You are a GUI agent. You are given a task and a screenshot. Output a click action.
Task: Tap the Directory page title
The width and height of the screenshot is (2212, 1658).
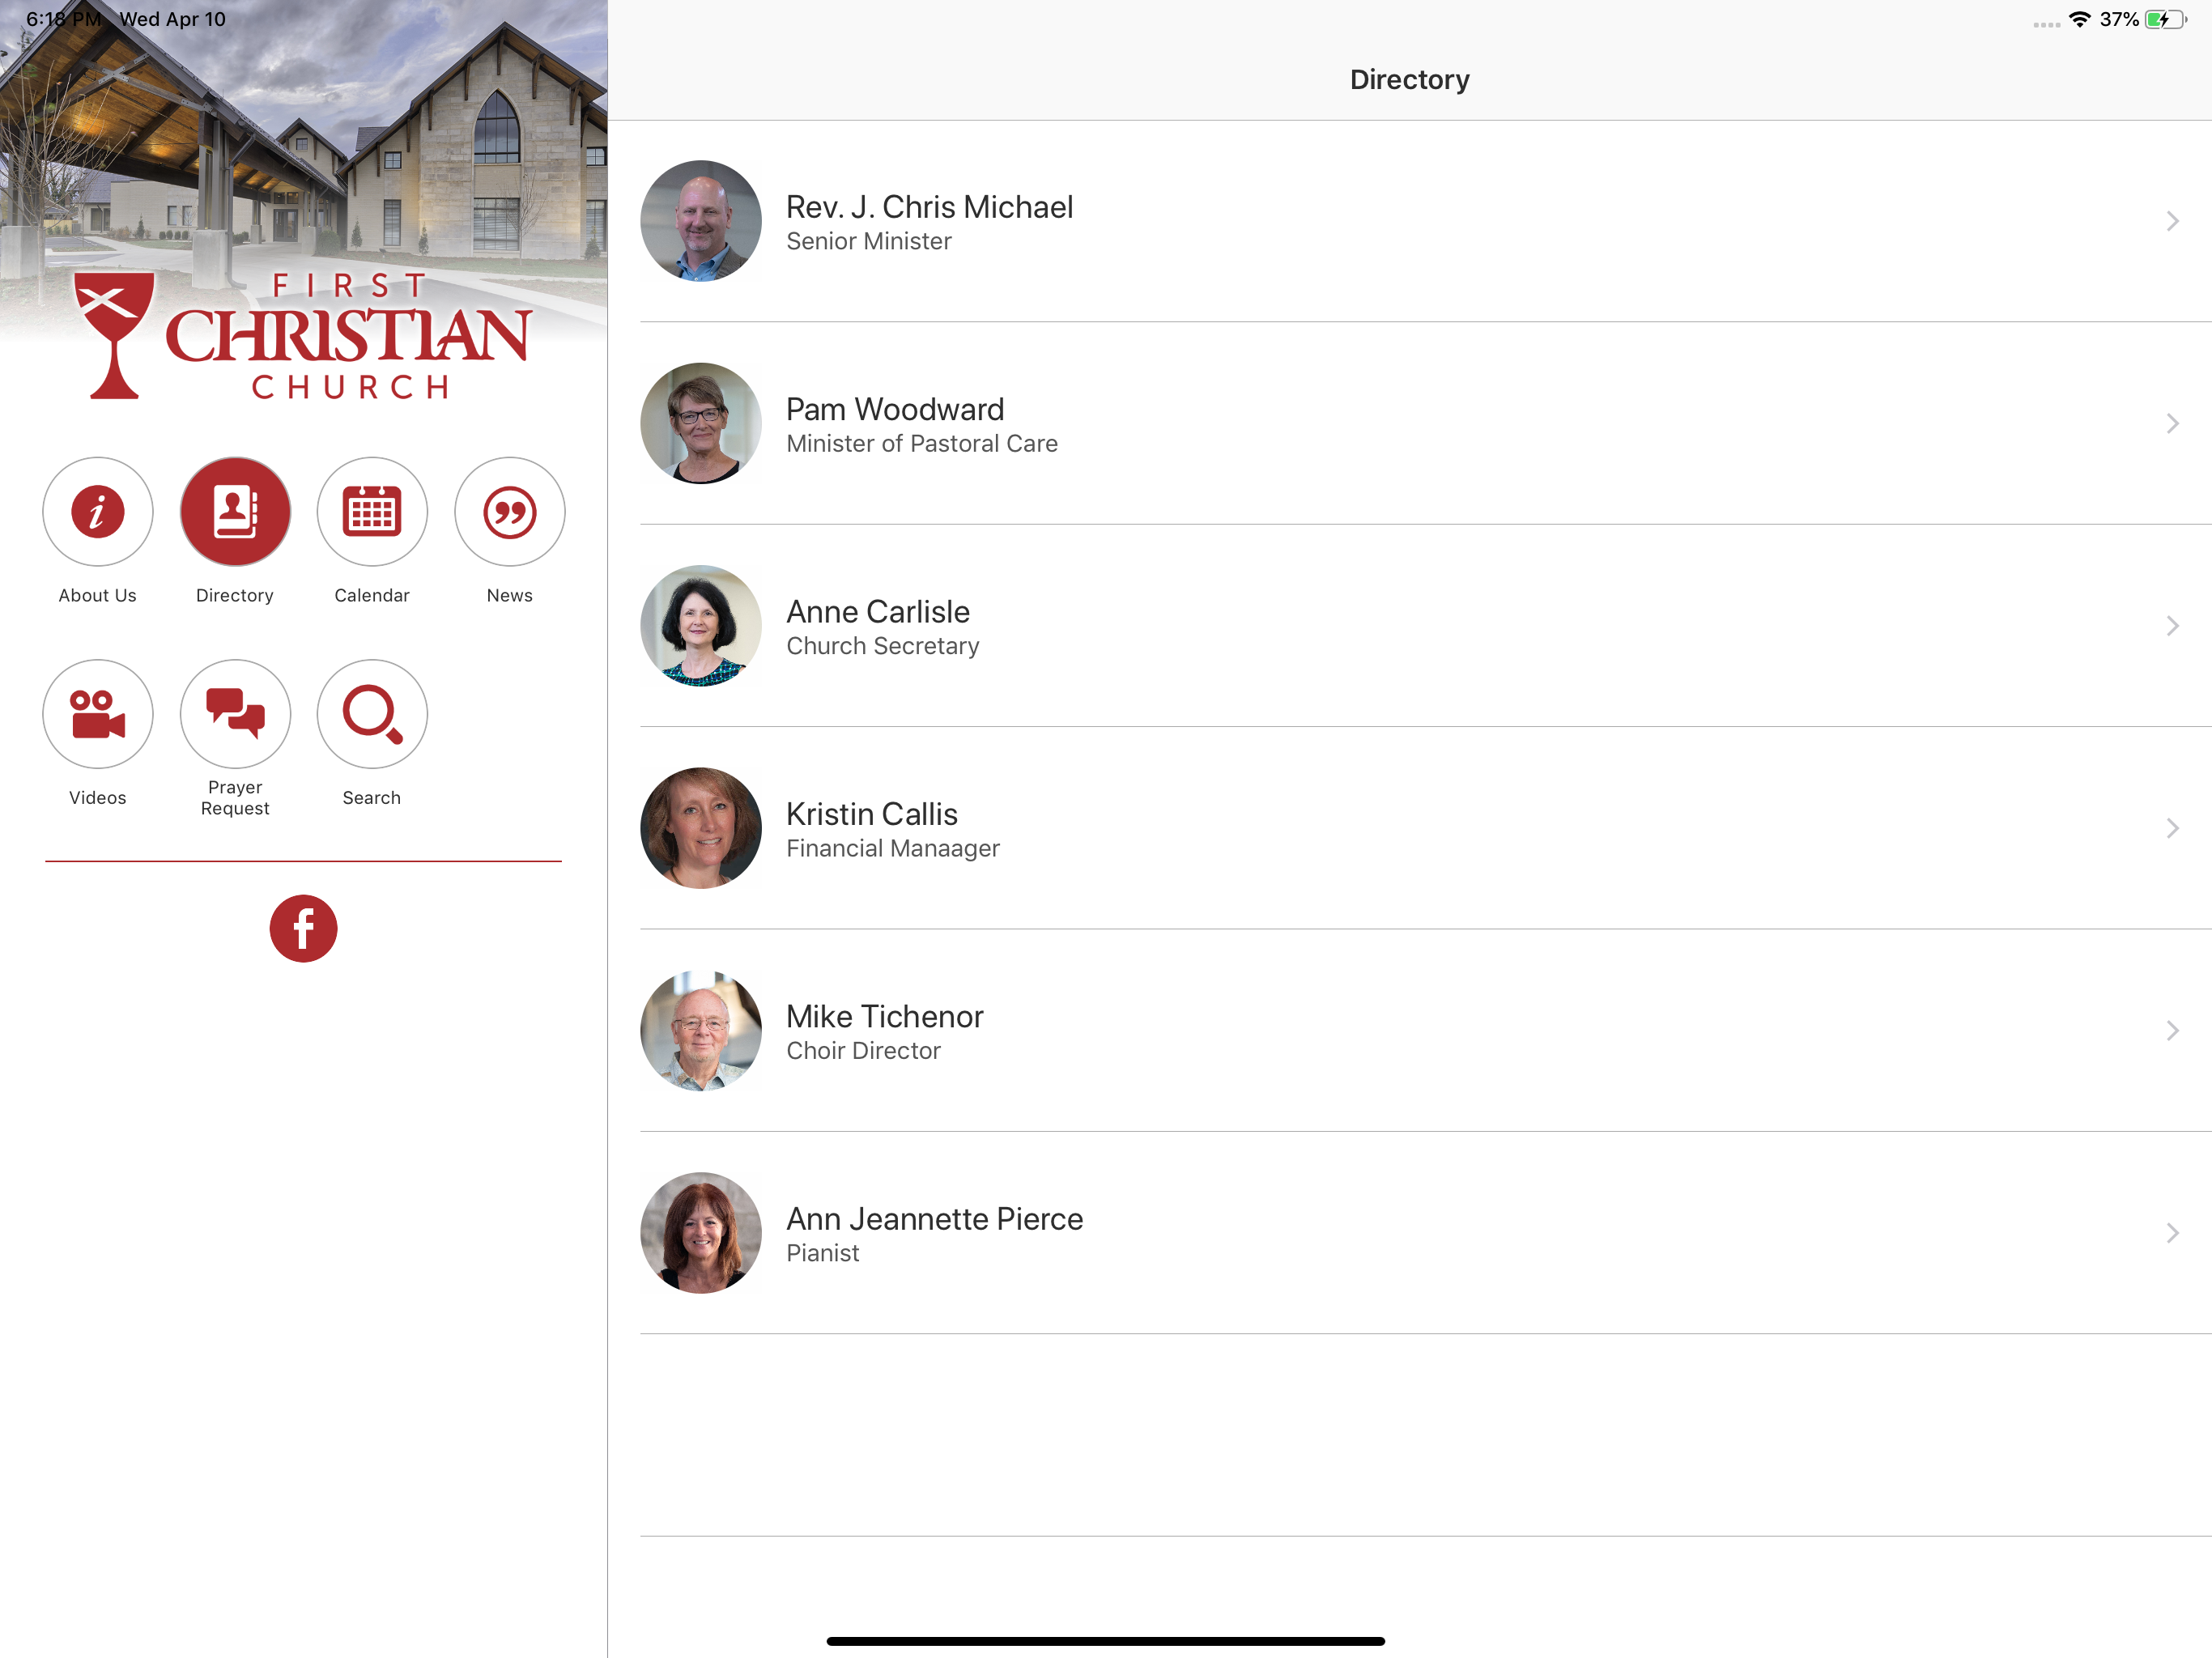(x=1410, y=80)
